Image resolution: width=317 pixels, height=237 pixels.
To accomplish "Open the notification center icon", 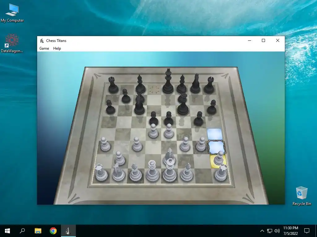I will tap(307, 231).
